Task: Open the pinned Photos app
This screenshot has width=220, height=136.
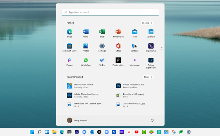Action: coord(86,47)
